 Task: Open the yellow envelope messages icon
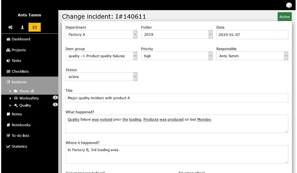click(x=35, y=27)
